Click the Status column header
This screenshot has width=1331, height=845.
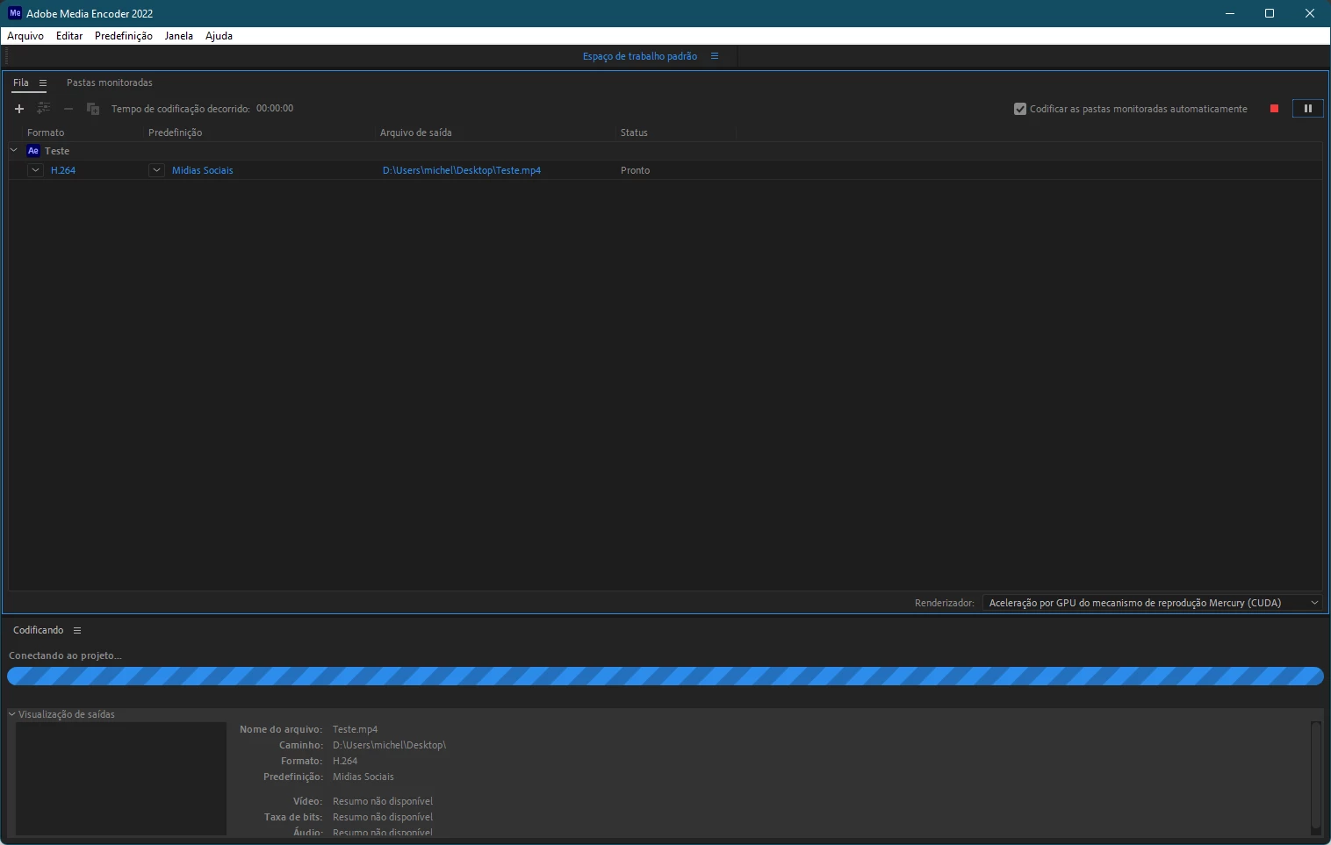[634, 132]
